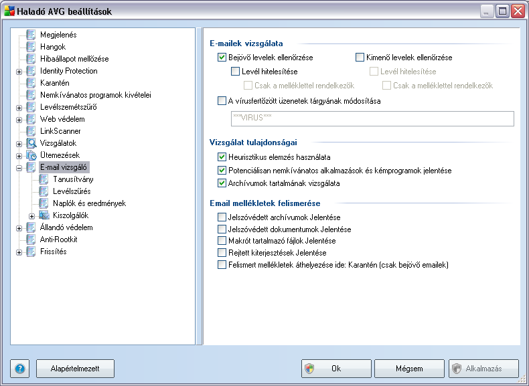The height and width of the screenshot is (386, 529).
Task: Click the Ütemezések clock icon
Action: [x=31, y=155]
